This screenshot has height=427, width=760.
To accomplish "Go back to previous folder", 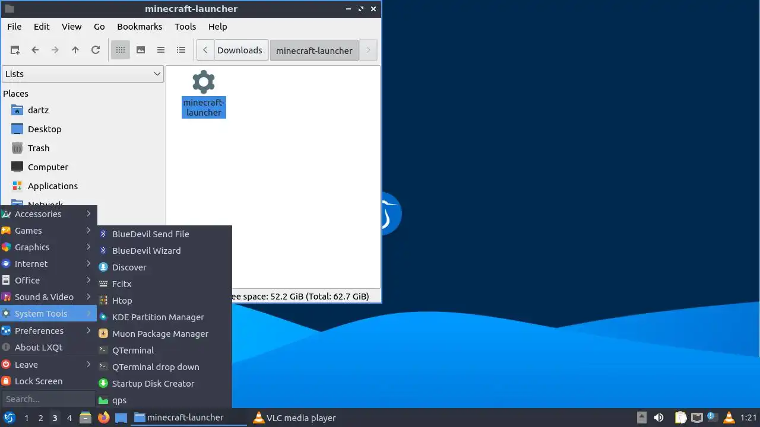I will coord(35,50).
